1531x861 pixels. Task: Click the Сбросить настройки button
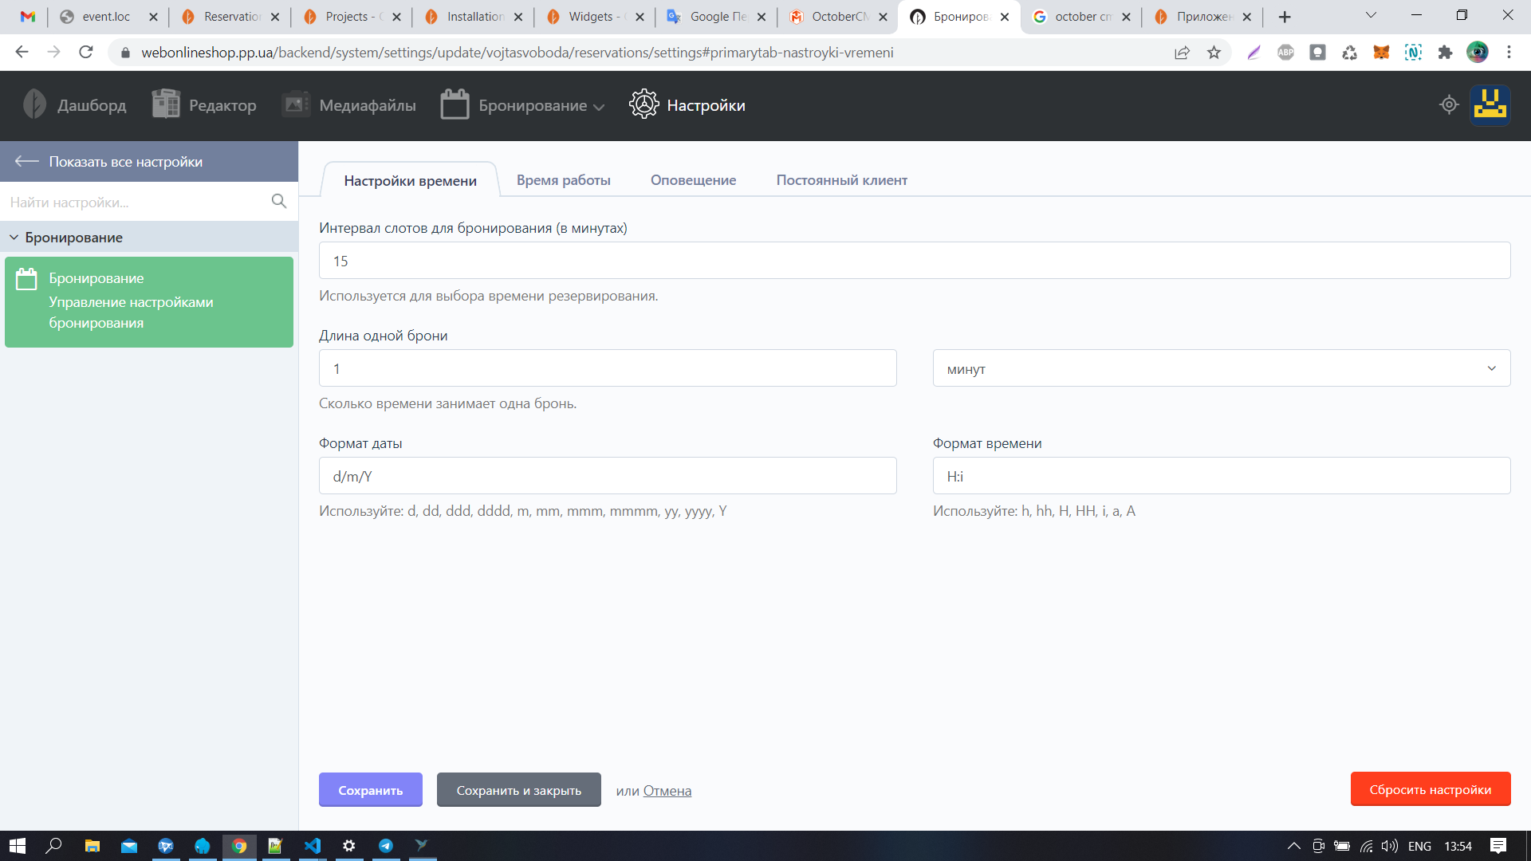point(1430,789)
